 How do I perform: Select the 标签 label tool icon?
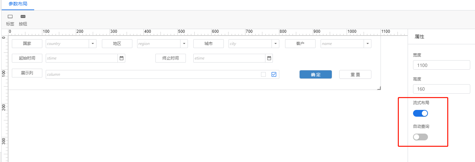point(10,17)
